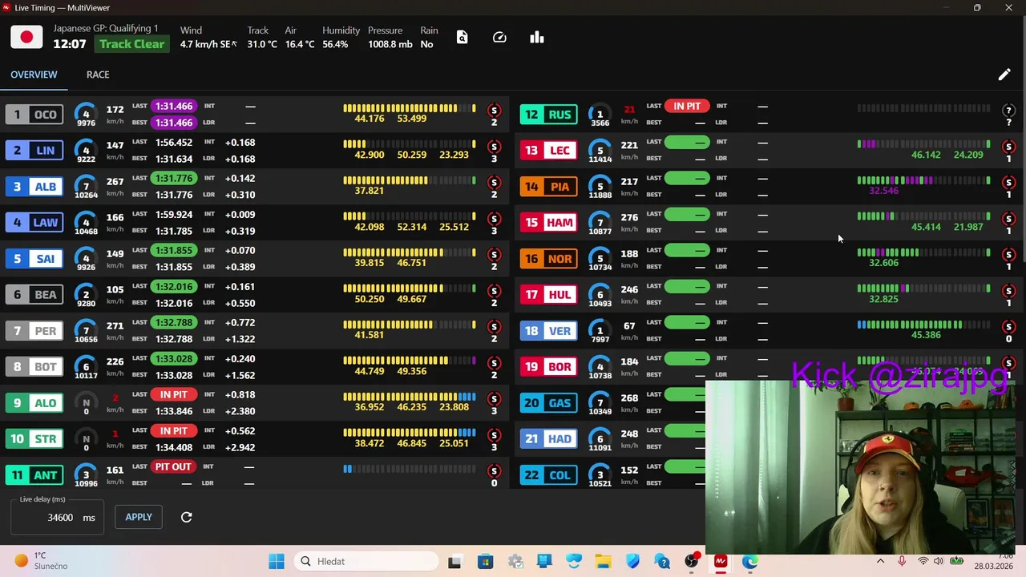
Task: Click PER's gear and RPM gauge
Action: tap(86, 331)
